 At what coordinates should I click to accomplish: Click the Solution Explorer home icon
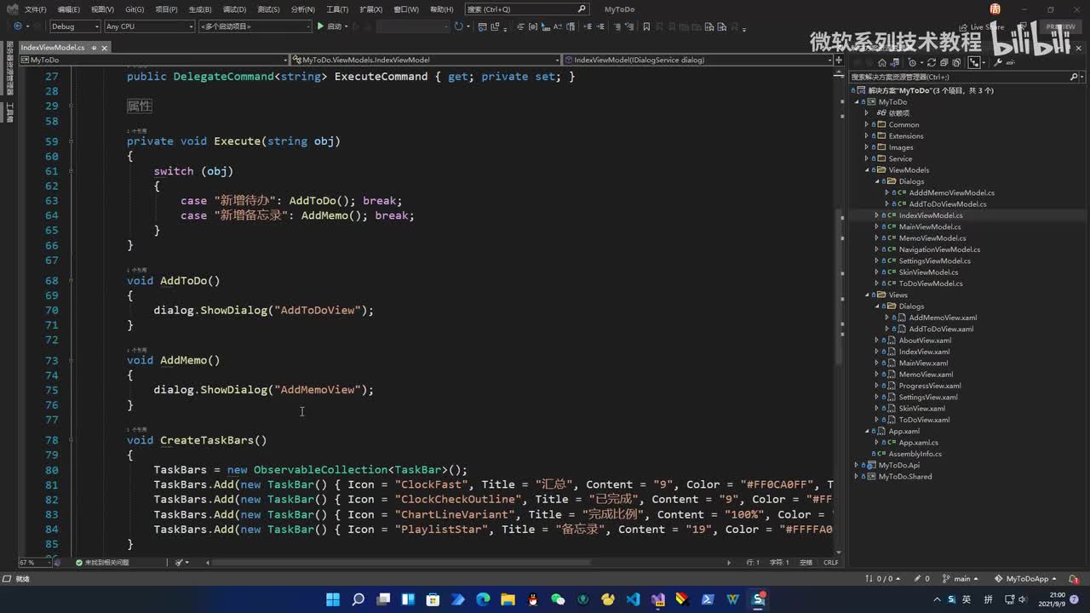tap(884, 62)
